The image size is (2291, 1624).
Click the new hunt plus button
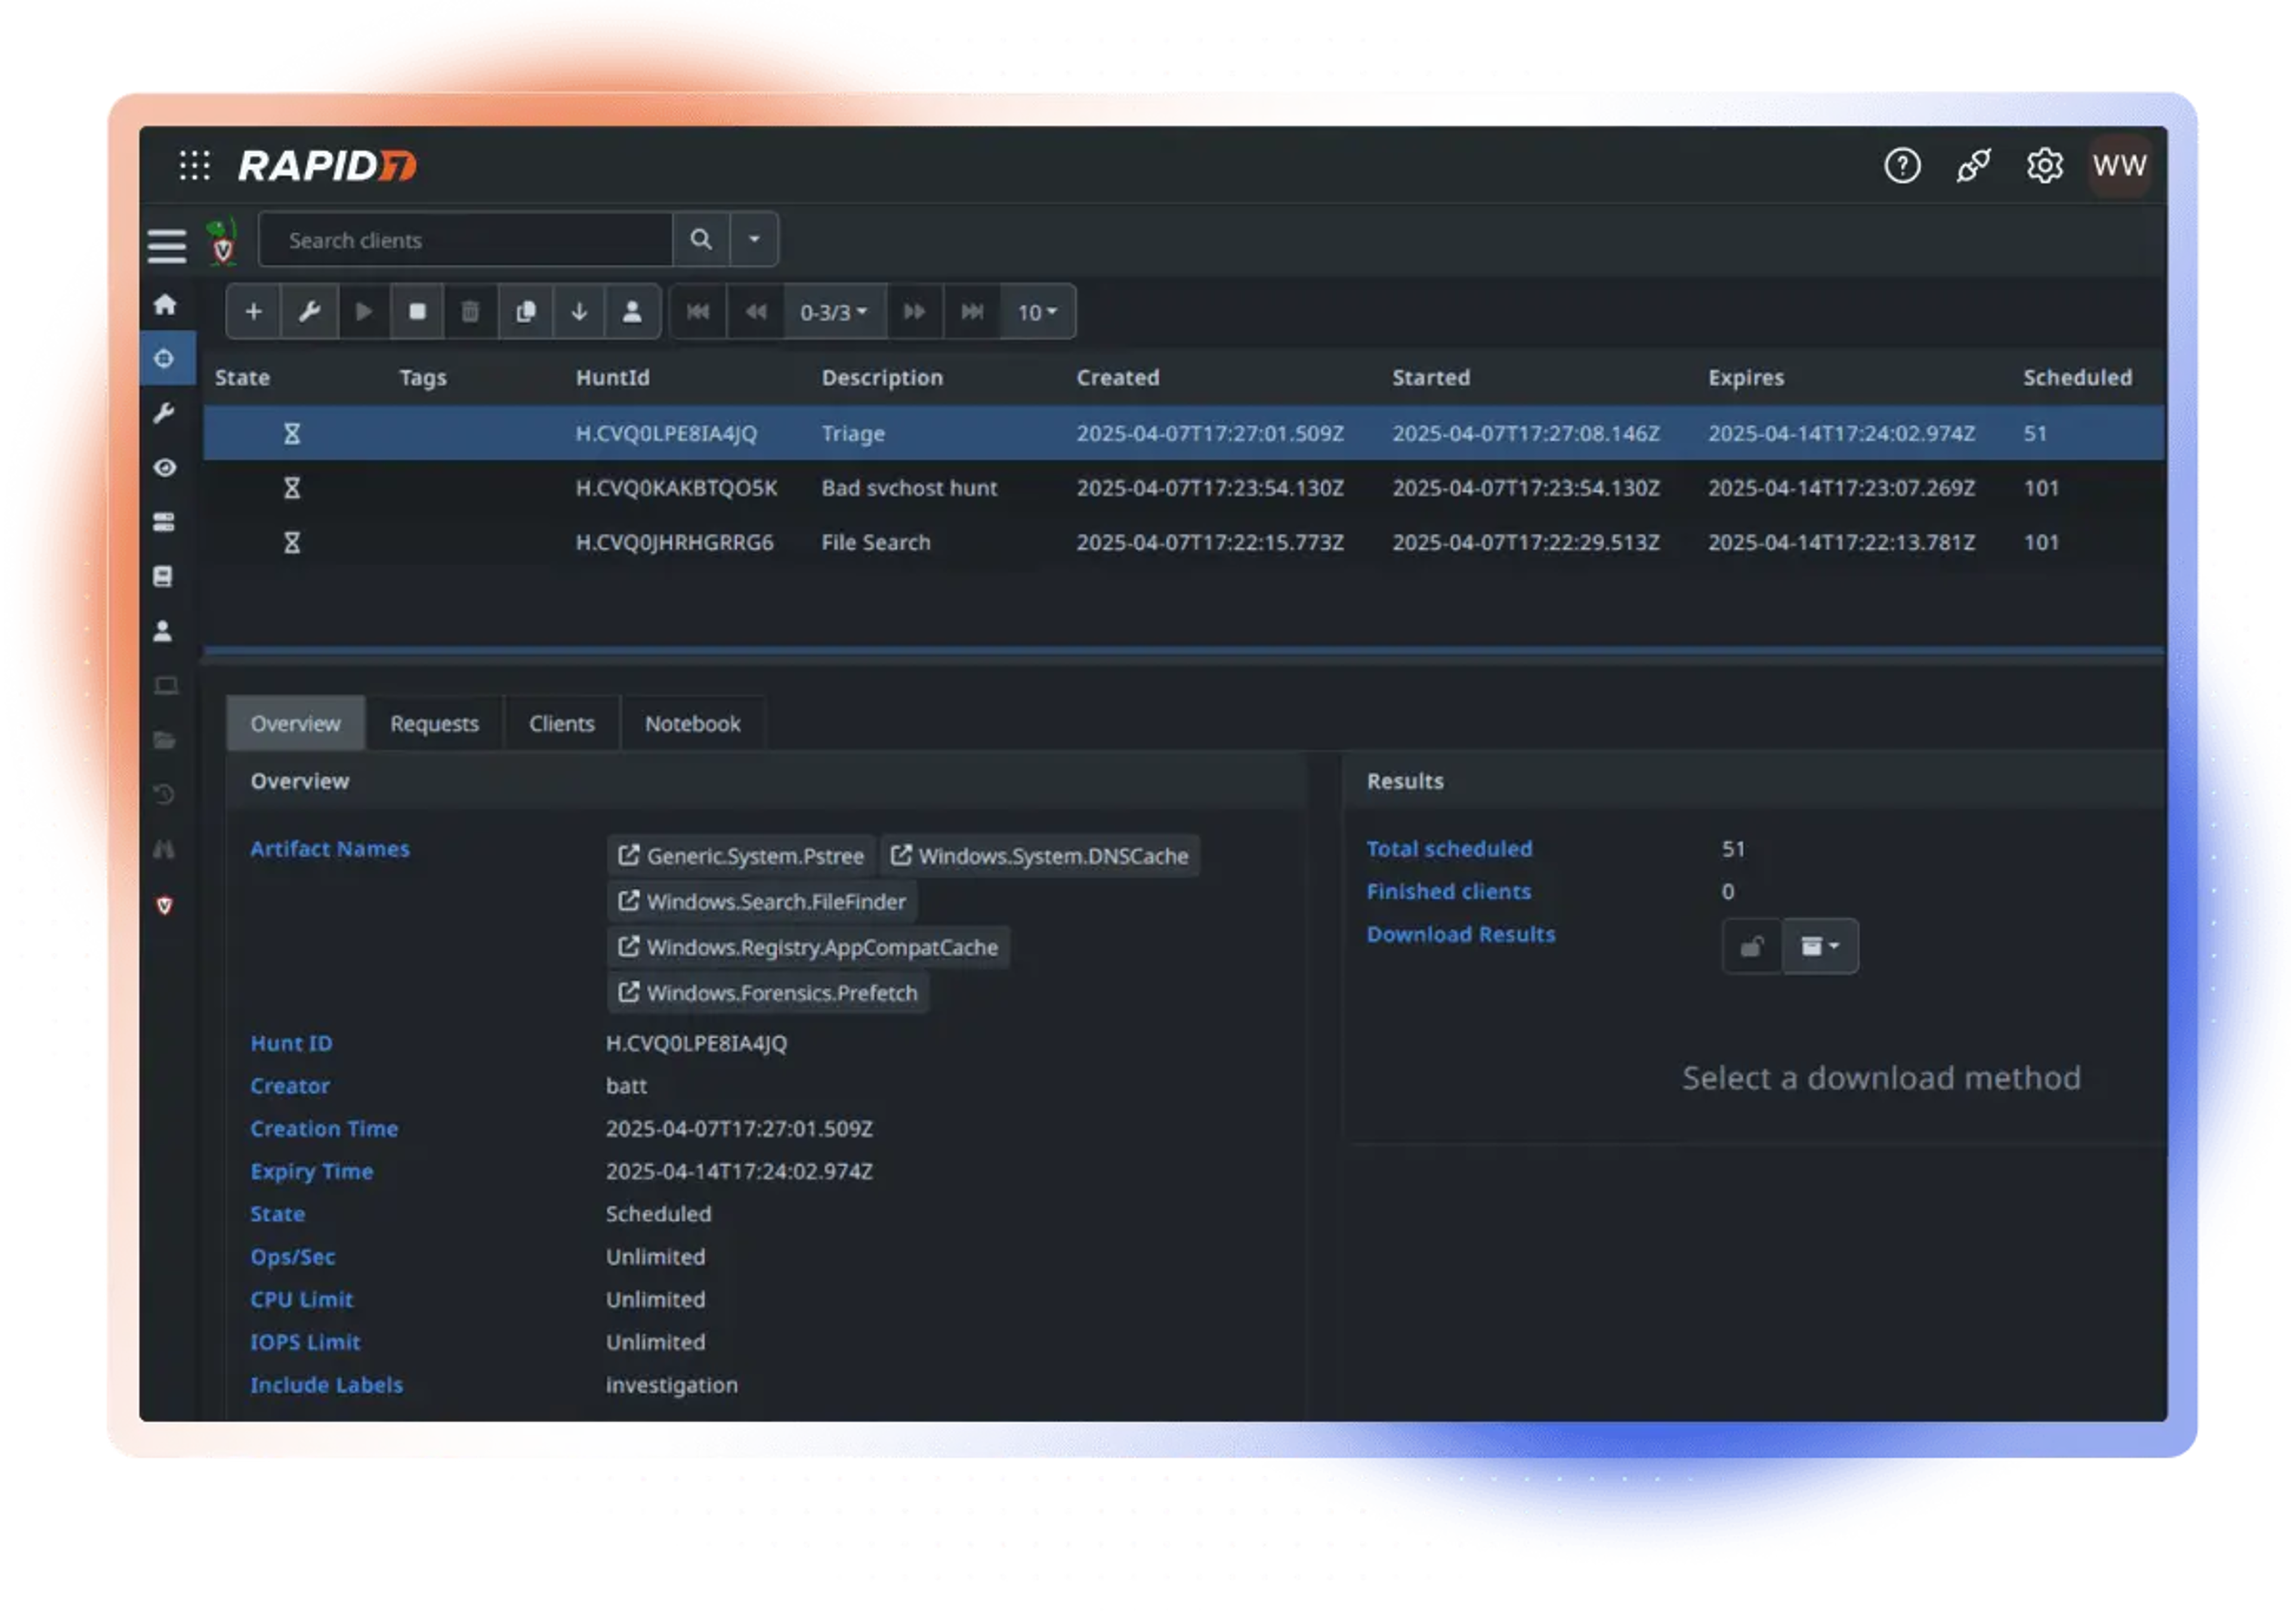point(253,312)
